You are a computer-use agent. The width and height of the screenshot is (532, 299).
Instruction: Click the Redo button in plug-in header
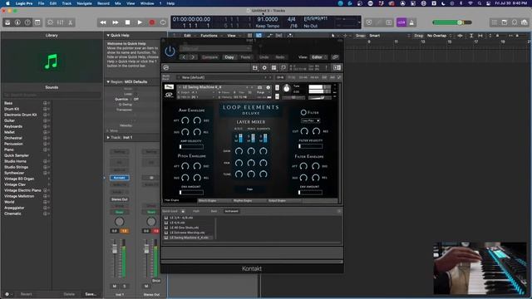[279, 57]
